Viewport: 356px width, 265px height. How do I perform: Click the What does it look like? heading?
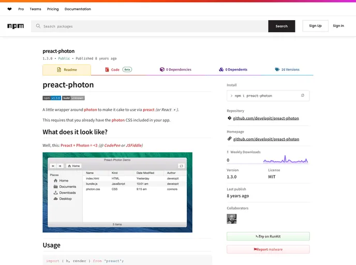click(75, 132)
